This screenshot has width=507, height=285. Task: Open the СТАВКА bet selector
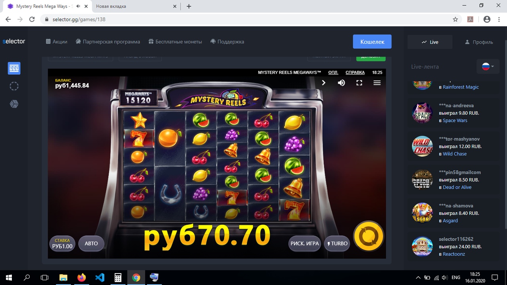(x=62, y=243)
